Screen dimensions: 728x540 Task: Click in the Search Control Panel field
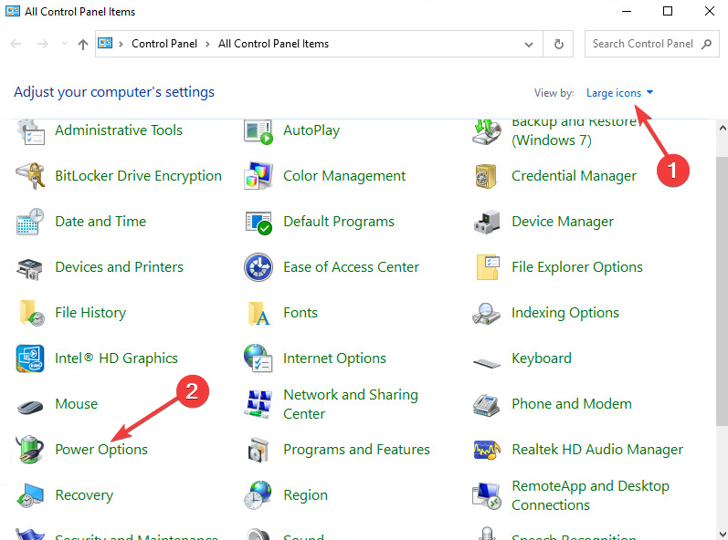[642, 44]
